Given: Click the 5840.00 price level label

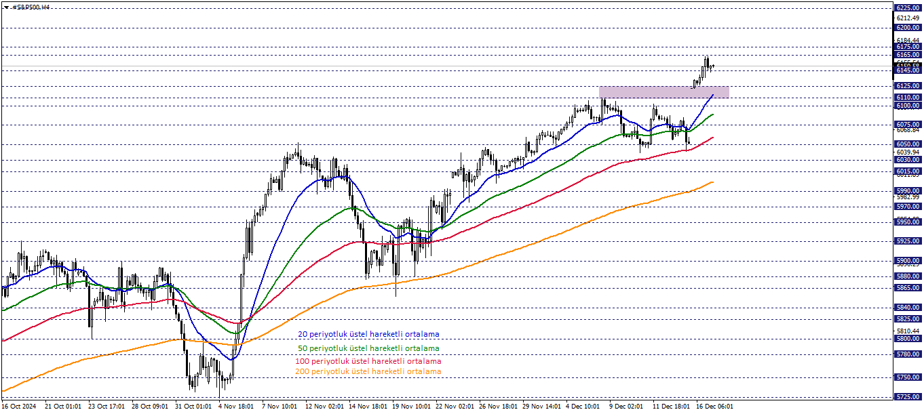Looking at the screenshot, I should [908, 307].
